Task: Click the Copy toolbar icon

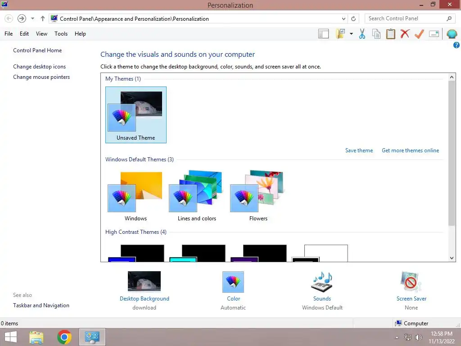Action: click(376, 34)
